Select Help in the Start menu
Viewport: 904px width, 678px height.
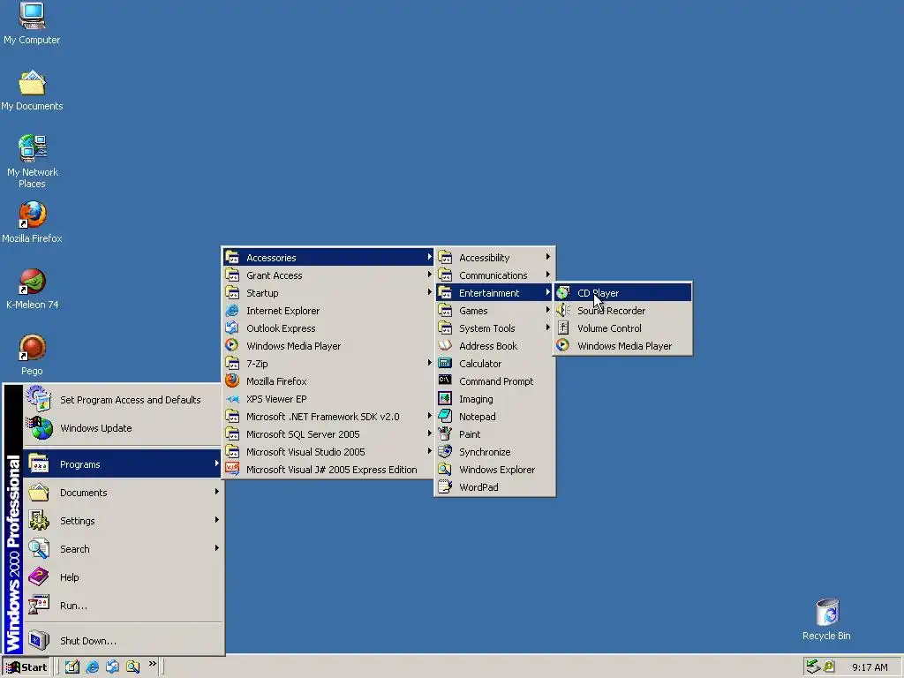tap(122, 577)
